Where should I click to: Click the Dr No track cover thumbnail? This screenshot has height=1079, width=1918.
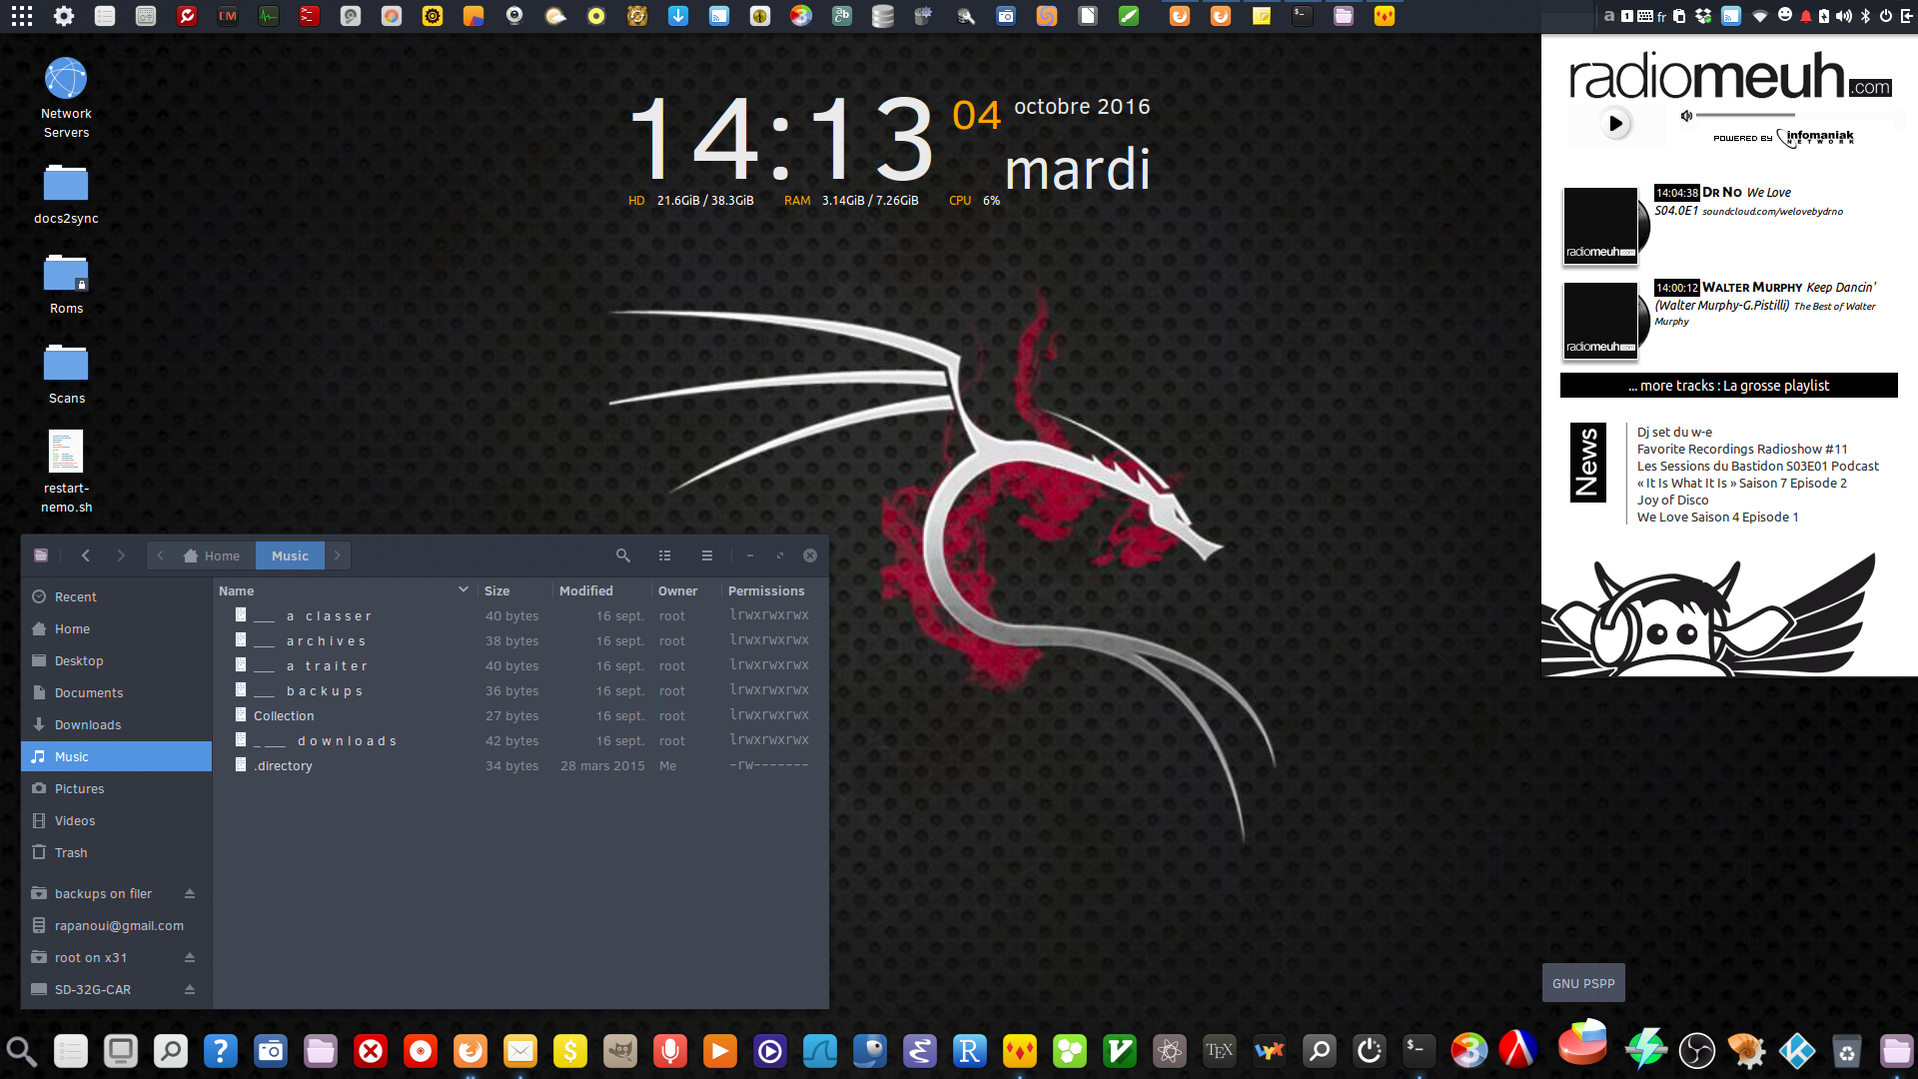(1600, 226)
